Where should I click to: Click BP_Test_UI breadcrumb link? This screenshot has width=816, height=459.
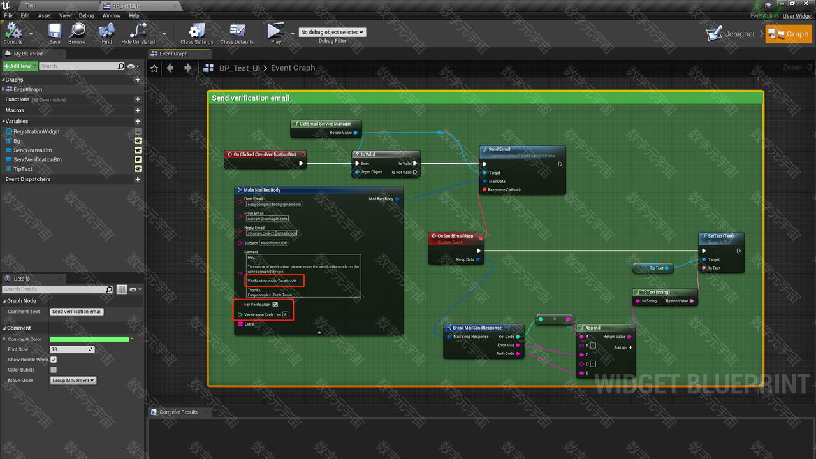pyautogui.click(x=240, y=68)
